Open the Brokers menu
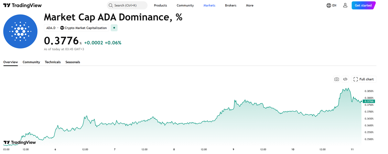 231,5
